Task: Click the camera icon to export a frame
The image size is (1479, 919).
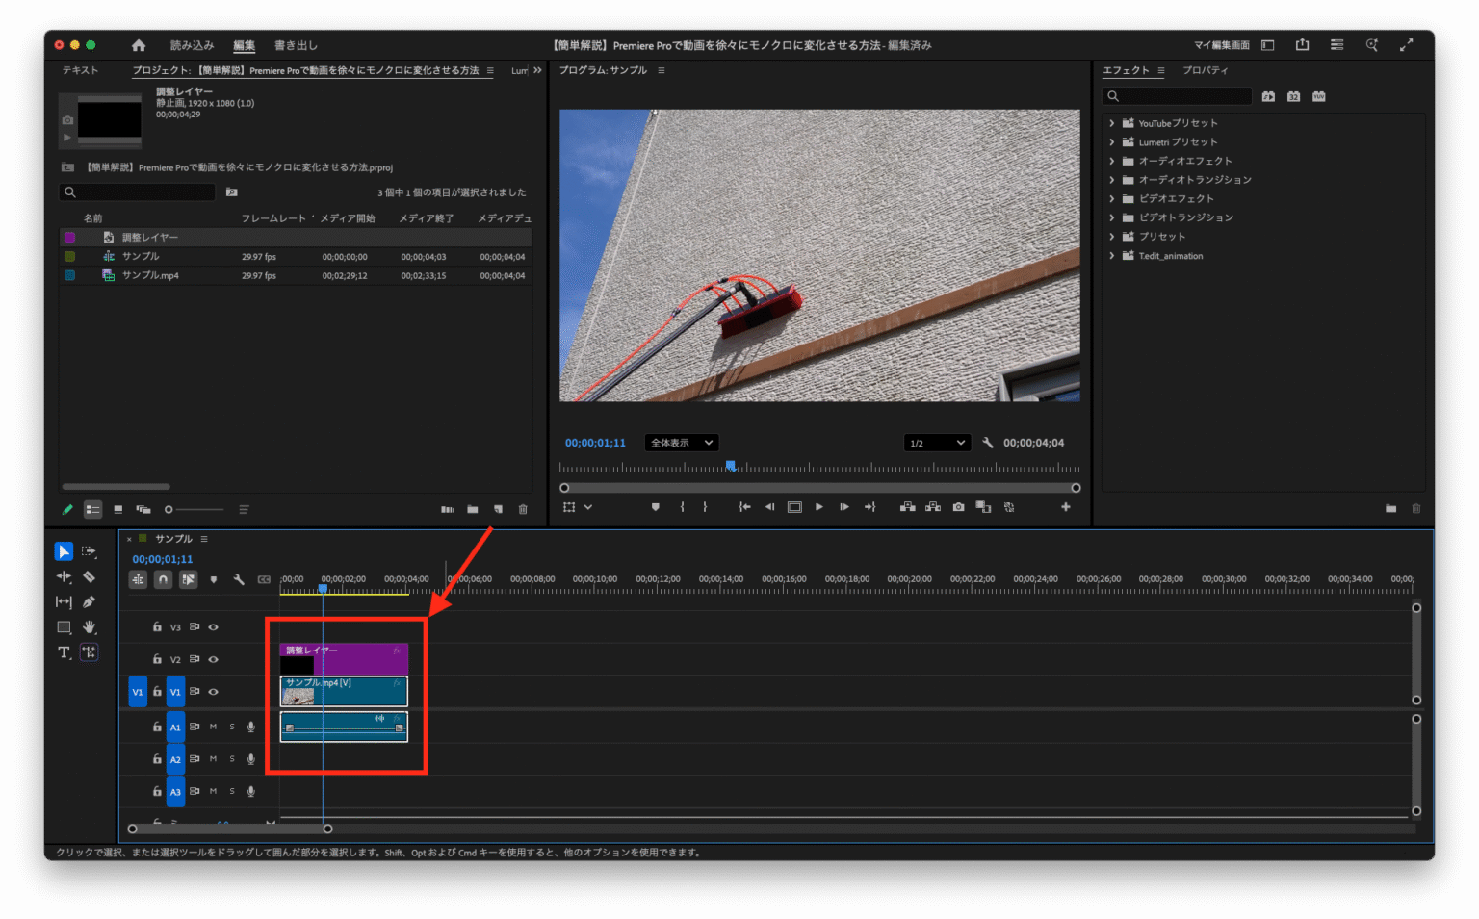Action: (x=958, y=507)
